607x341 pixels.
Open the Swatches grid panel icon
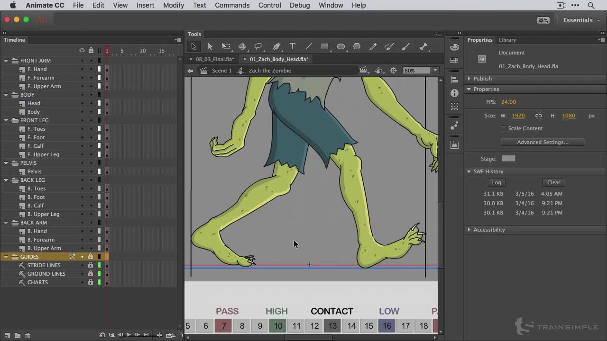pos(454,61)
